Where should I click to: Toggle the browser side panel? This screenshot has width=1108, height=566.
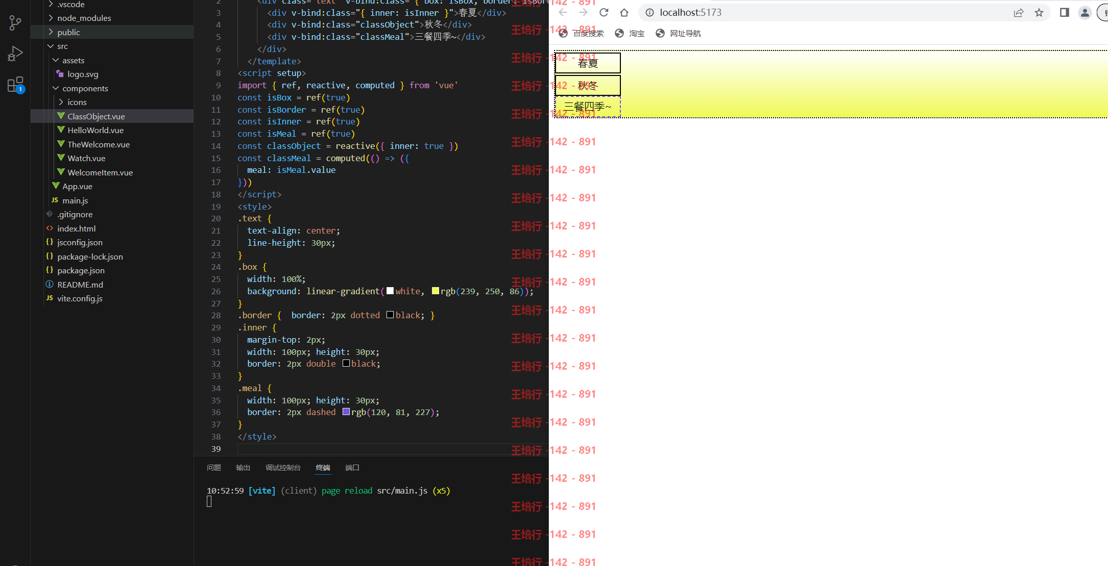pyautogui.click(x=1065, y=13)
